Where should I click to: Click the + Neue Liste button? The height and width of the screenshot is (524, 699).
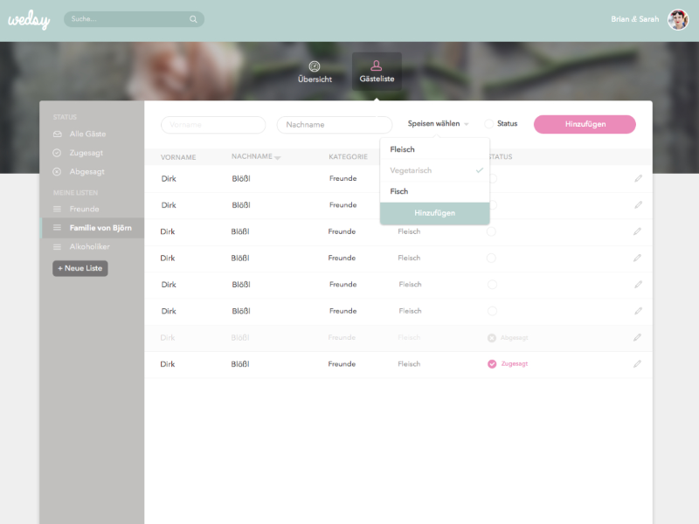tap(80, 268)
